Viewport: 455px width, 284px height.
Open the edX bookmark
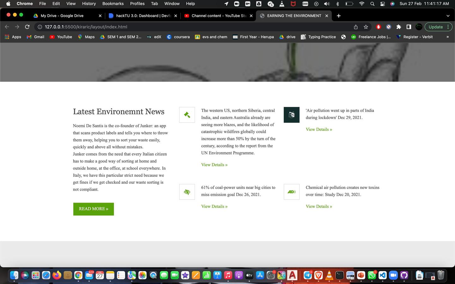coord(154,37)
